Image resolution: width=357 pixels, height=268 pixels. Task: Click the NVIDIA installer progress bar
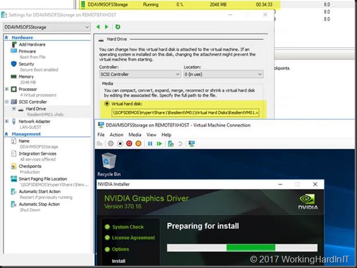[242, 248]
